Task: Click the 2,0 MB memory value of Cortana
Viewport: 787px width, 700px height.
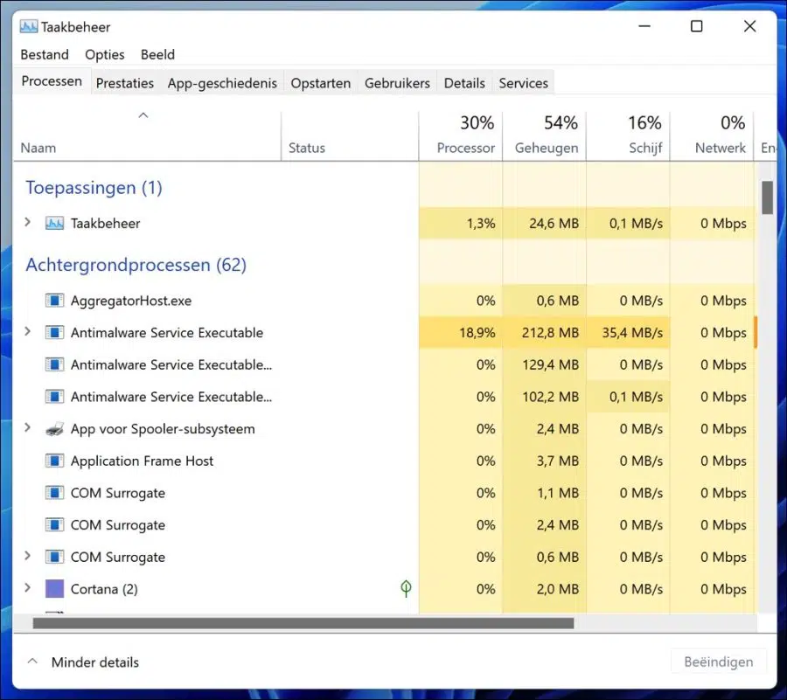Action: point(558,589)
